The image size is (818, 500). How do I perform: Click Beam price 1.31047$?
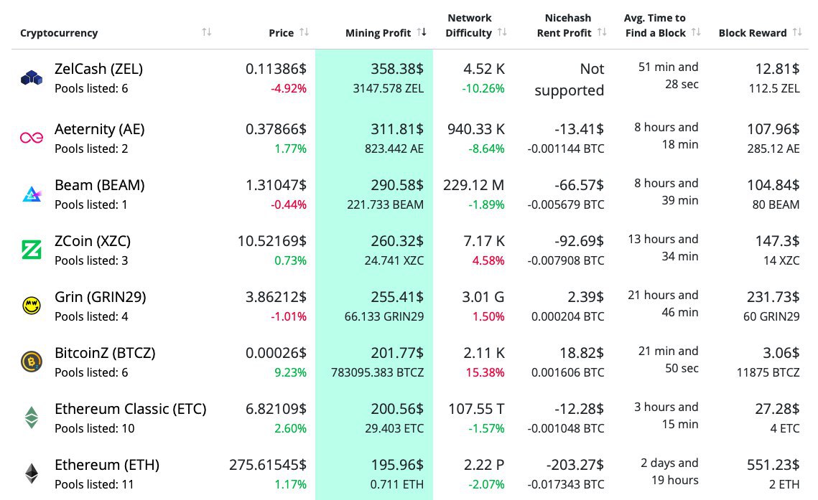click(x=276, y=185)
